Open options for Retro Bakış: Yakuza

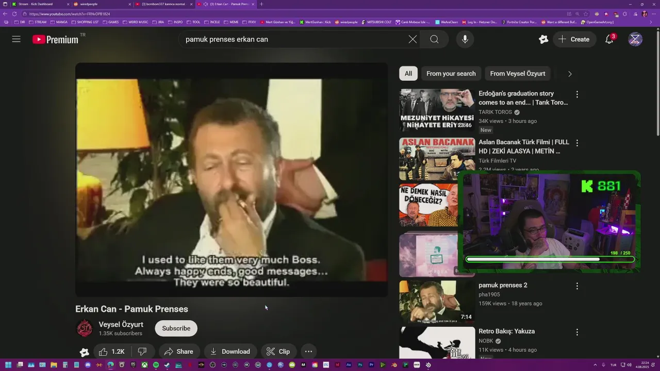coord(577,332)
